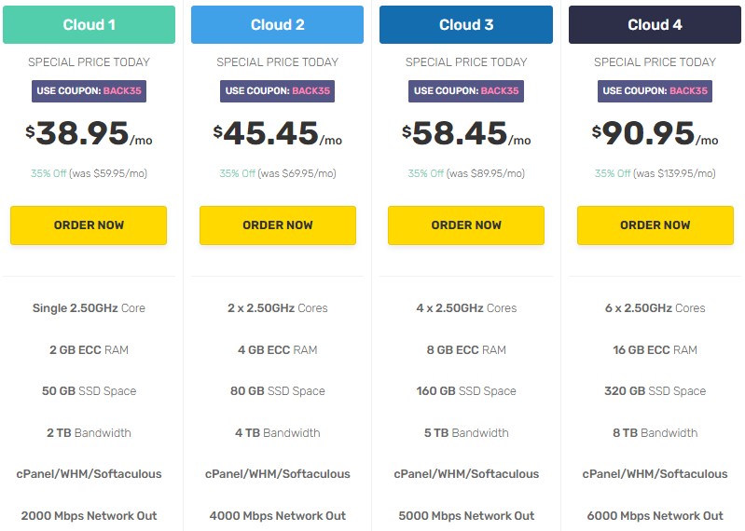The image size is (745, 531).
Task: Click the $45.45/mo price text
Action: click(277, 134)
